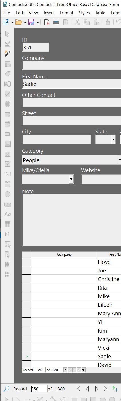Click the Find Record magnifier icon

click(x=7, y=389)
